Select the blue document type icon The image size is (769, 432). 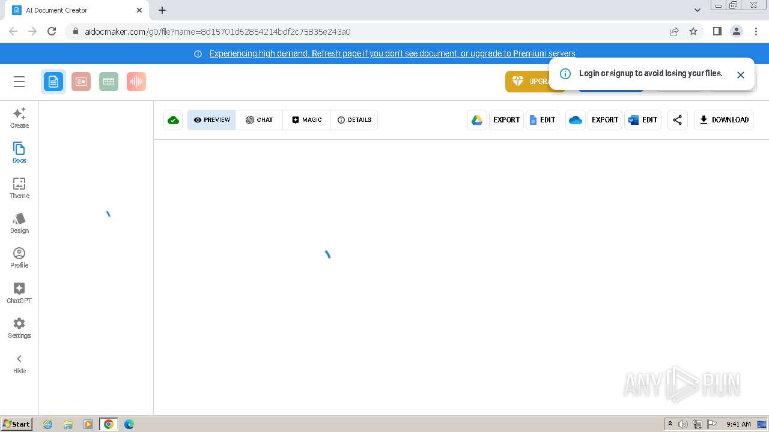pos(53,82)
